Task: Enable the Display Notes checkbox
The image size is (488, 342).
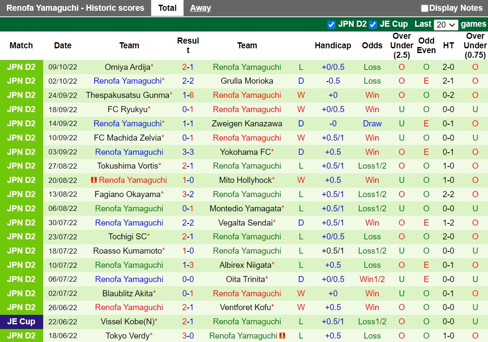Action: (x=425, y=8)
